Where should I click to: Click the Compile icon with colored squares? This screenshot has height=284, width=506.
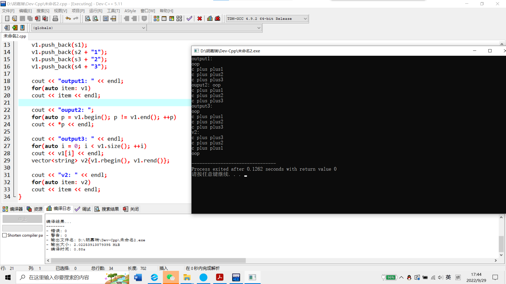[156, 19]
